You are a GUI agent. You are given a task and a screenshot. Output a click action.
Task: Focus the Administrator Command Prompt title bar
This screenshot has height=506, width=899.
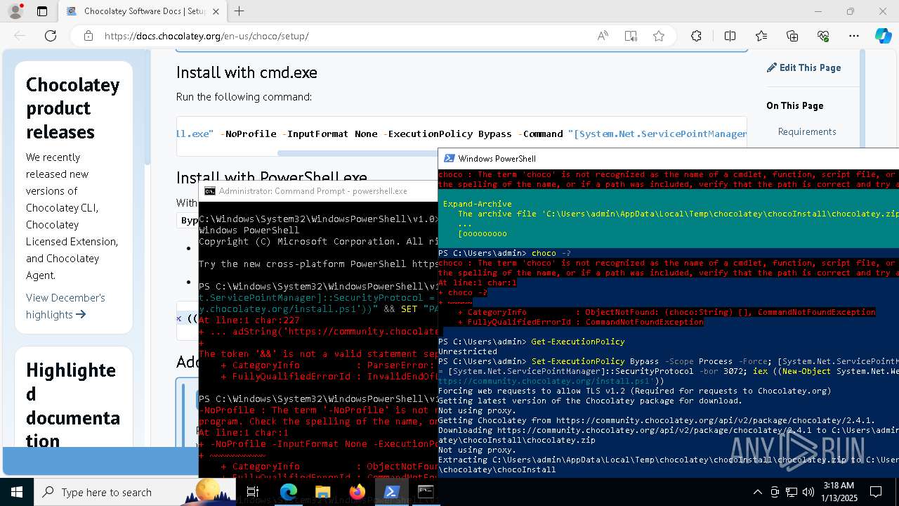pos(318,190)
